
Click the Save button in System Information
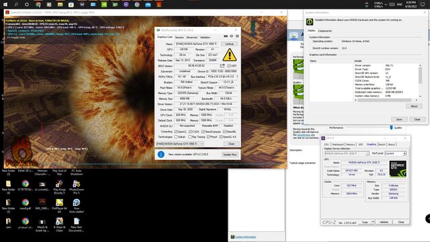(x=398, y=120)
